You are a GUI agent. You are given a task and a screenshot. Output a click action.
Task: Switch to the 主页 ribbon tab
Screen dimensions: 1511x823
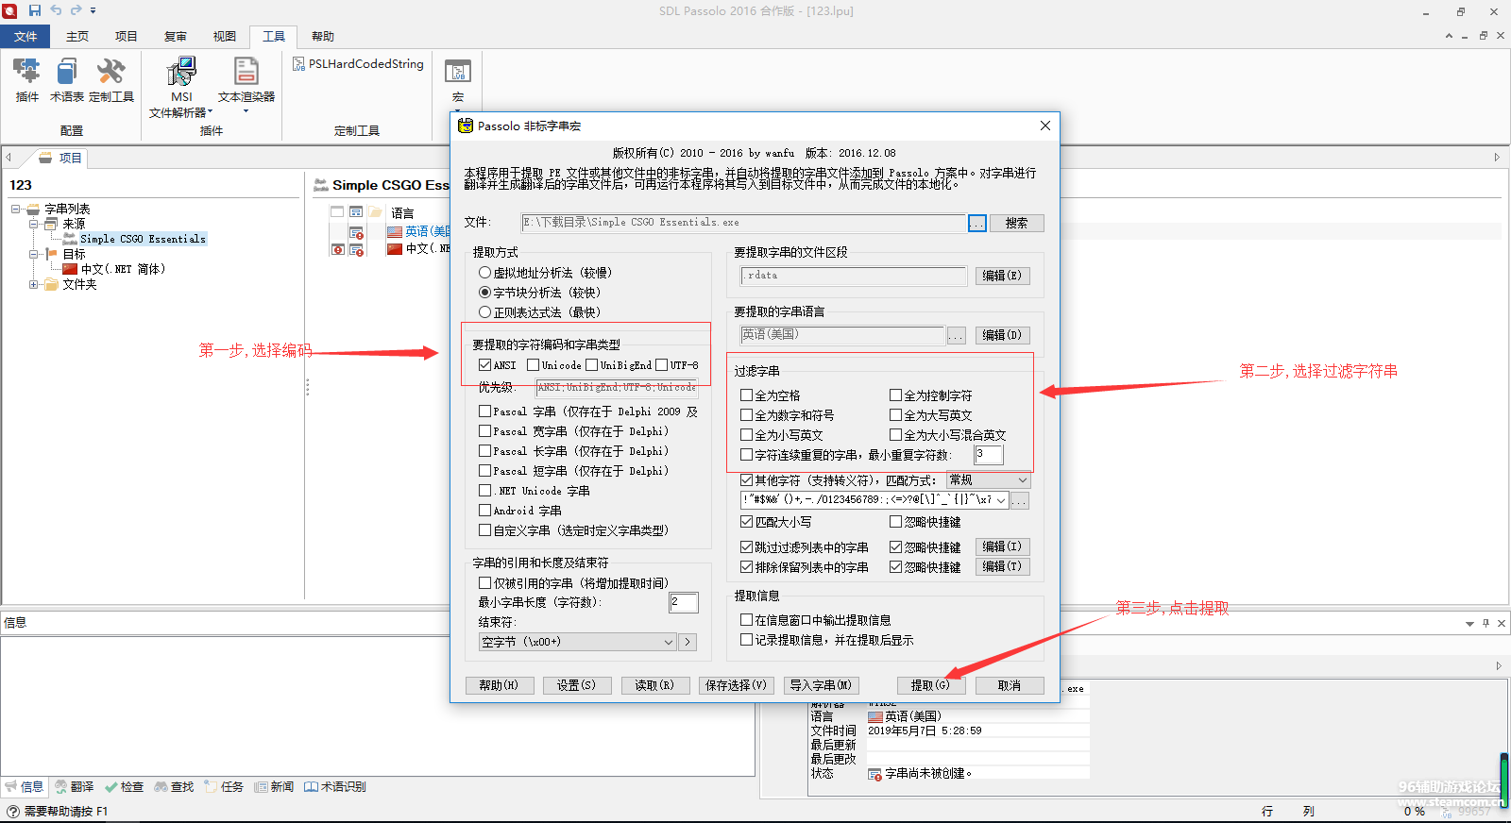77,37
